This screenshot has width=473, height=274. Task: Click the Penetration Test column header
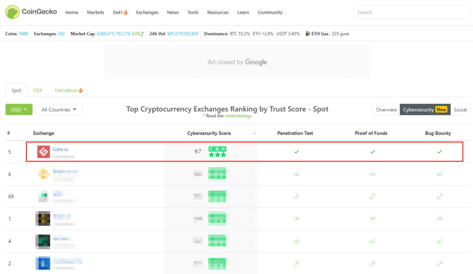295,133
